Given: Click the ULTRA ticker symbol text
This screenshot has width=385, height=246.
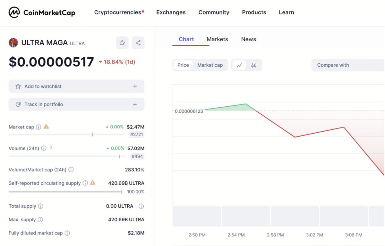Looking at the screenshot, I should coord(77,43).
